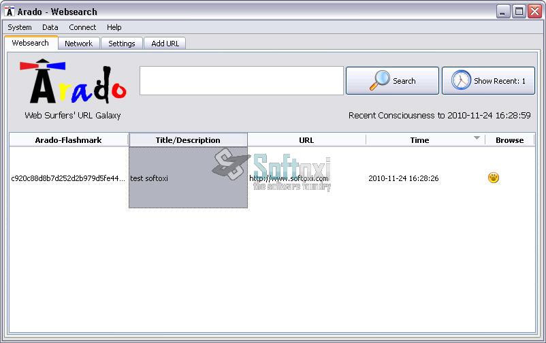The image size is (546, 343).
Task: Sort by URL column header
Action: click(306, 140)
